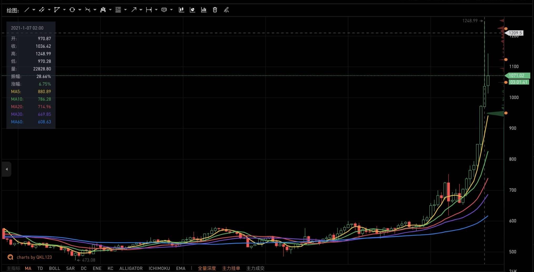Delete drawings with the trash icon
The image size is (534, 272).
point(215,10)
